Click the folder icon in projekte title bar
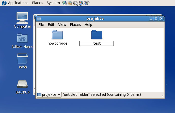 [x=39, y=18]
